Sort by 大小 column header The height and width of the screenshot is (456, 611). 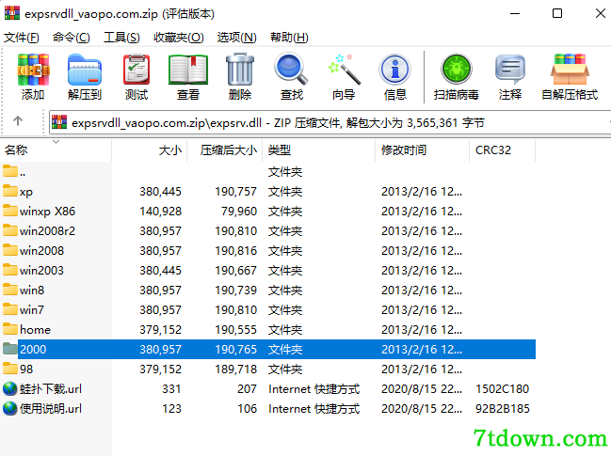tap(150, 150)
